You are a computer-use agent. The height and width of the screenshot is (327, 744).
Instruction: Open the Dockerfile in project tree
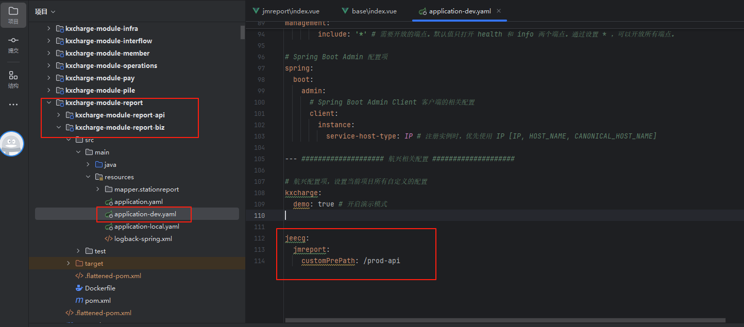coord(99,288)
